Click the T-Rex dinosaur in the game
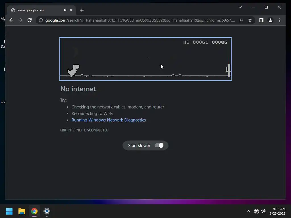Image resolution: width=291 pixels, height=218 pixels. (x=73, y=70)
